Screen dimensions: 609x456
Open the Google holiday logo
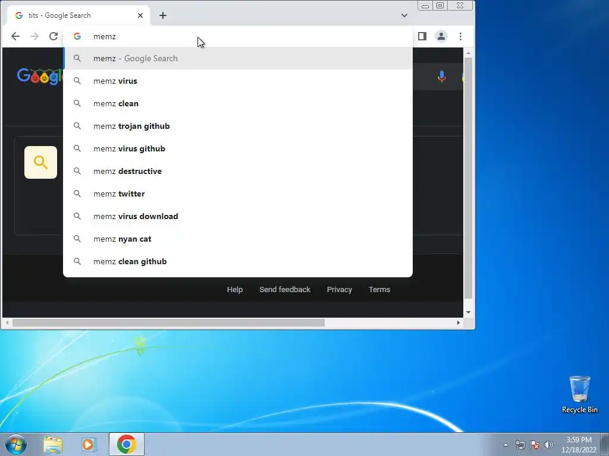coord(39,77)
